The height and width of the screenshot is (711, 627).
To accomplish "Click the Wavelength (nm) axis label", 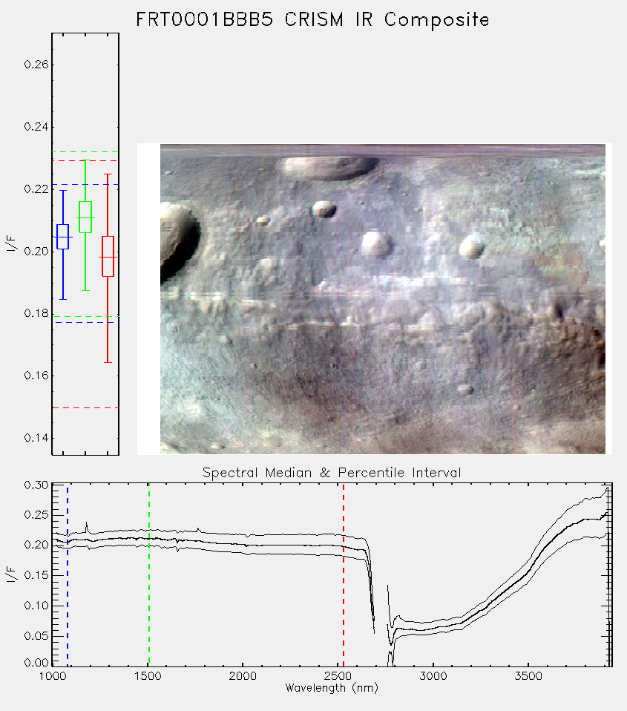I will (332, 688).
